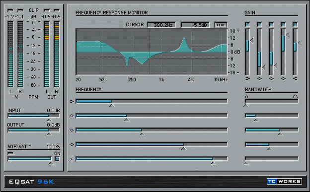Click the high shelf icon beside last frequency slider
The image size is (310, 192).
click(72, 159)
